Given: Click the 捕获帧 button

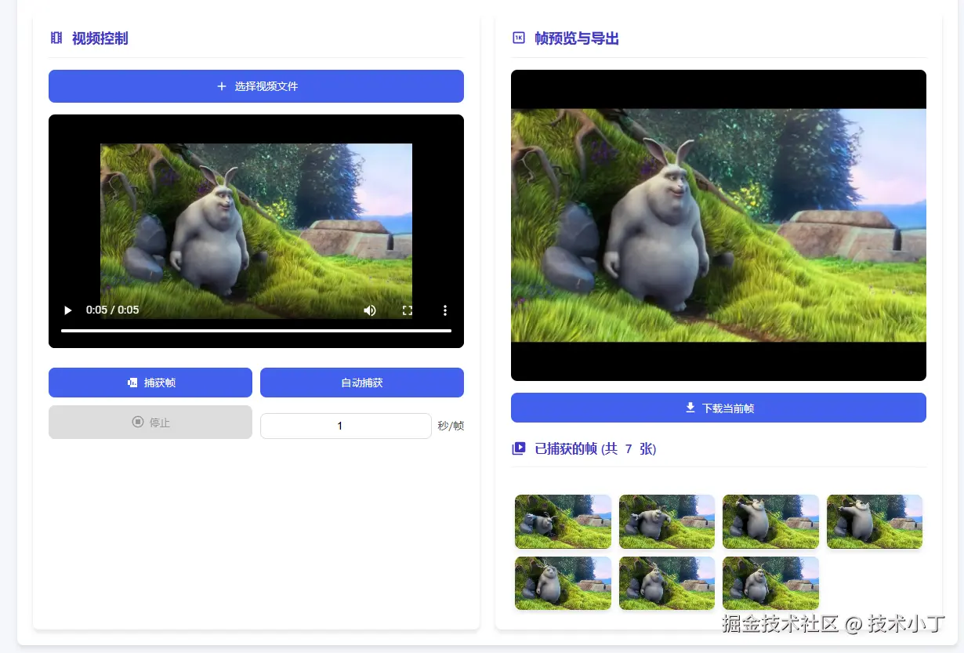Looking at the screenshot, I should (x=150, y=383).
